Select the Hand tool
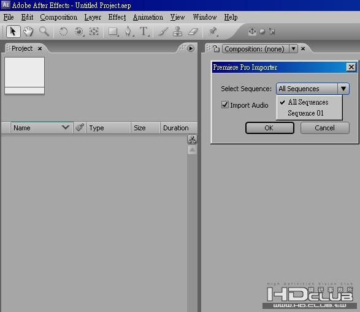Viewport: 360px width, 312px height. point(28,31)
